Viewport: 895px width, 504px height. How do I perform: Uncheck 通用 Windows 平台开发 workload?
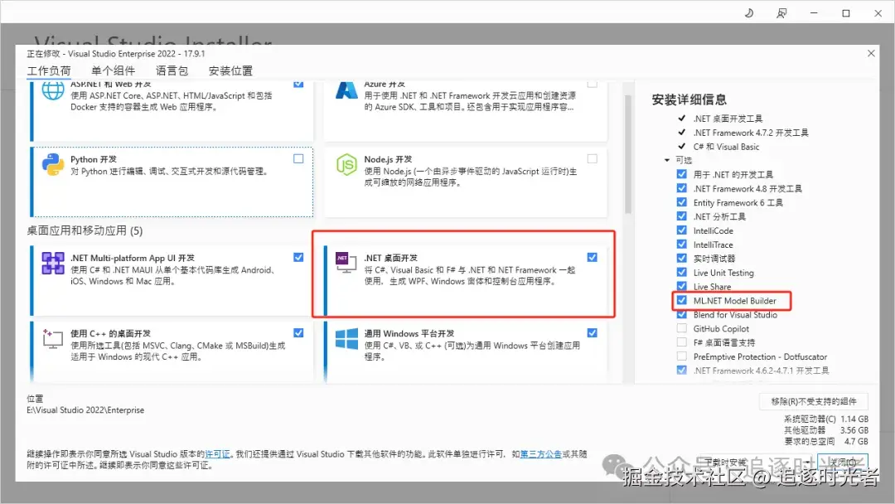593,332
